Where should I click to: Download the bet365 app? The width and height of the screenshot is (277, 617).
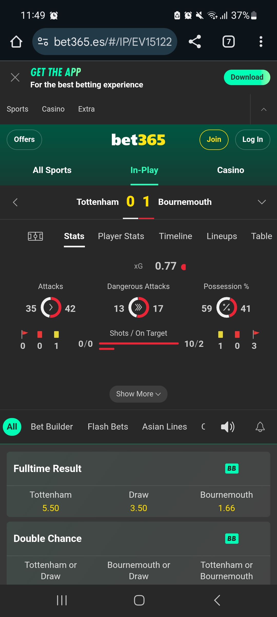click(x=247, y=77)
